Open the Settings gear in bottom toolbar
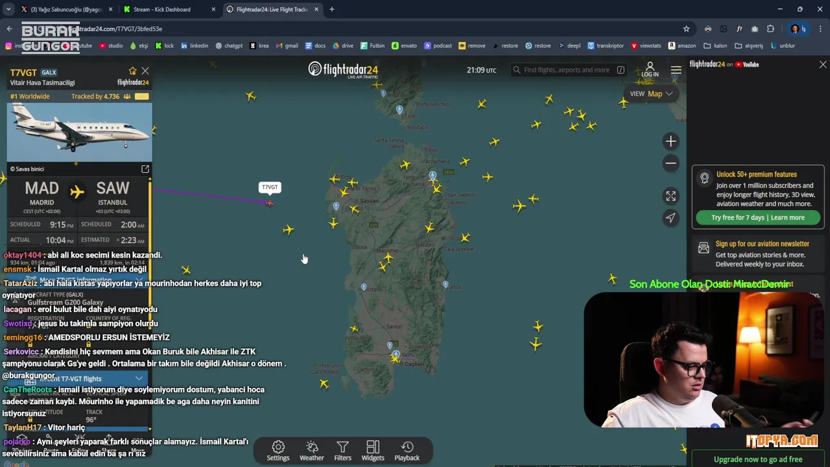Image resolution: width=830 pixels, height=467 pixels. coord(278,451)
